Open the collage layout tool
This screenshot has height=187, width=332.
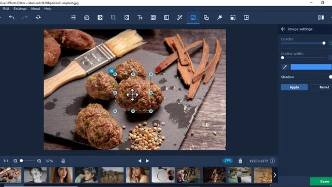(x=246, y=17)
